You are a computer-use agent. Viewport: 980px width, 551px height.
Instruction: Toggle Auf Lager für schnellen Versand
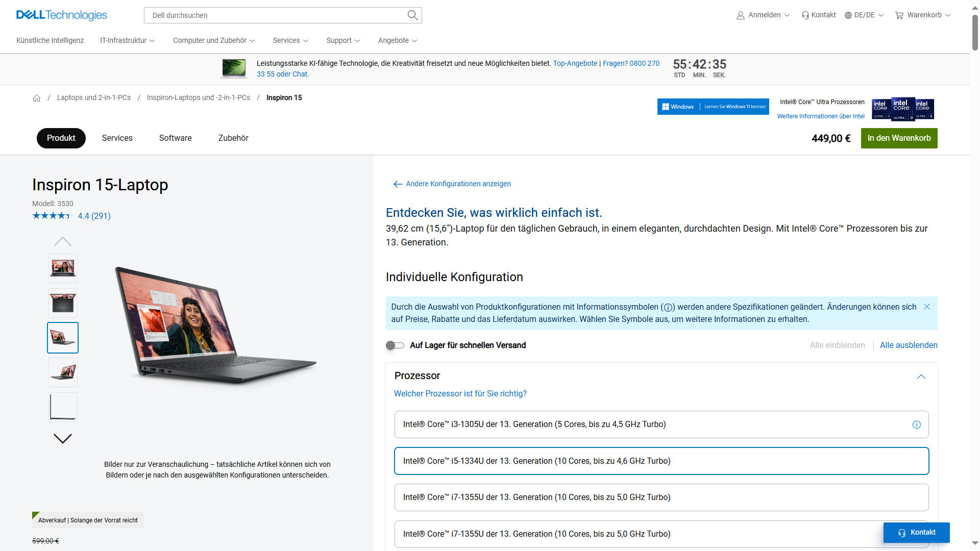coord(395,345)
